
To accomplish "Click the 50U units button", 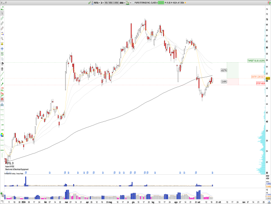I will tap(106, 3).
